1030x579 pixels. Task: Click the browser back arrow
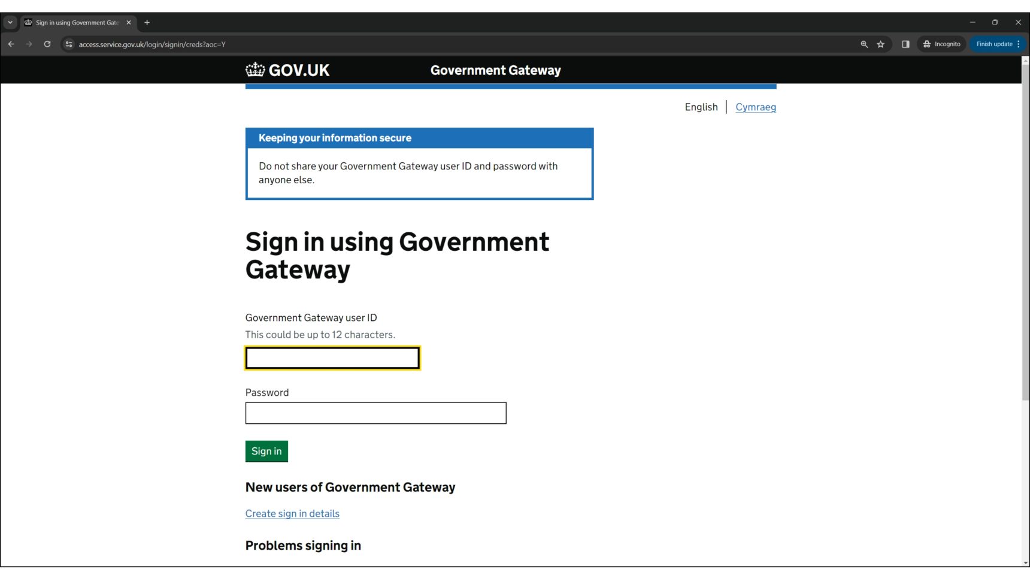coord(11,44)
